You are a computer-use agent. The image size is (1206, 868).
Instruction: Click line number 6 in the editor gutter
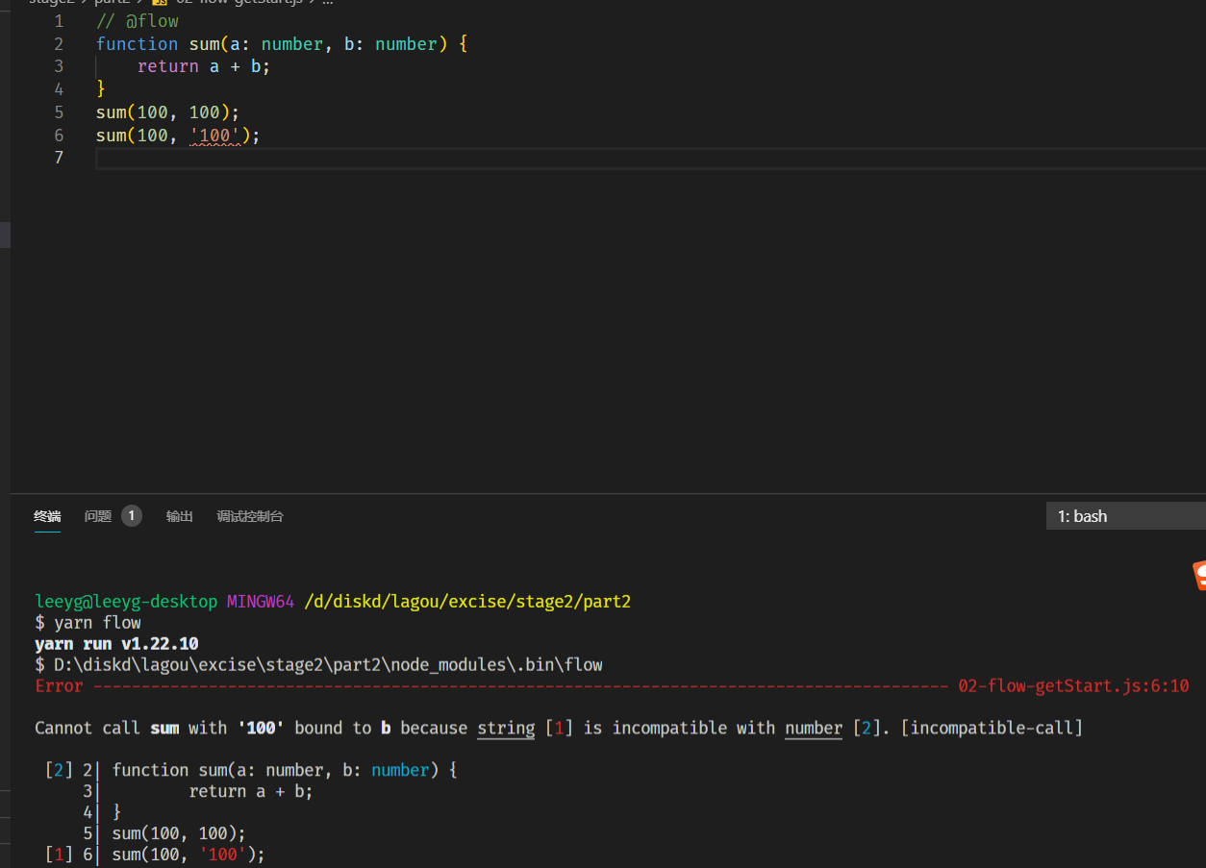(59, 136)
